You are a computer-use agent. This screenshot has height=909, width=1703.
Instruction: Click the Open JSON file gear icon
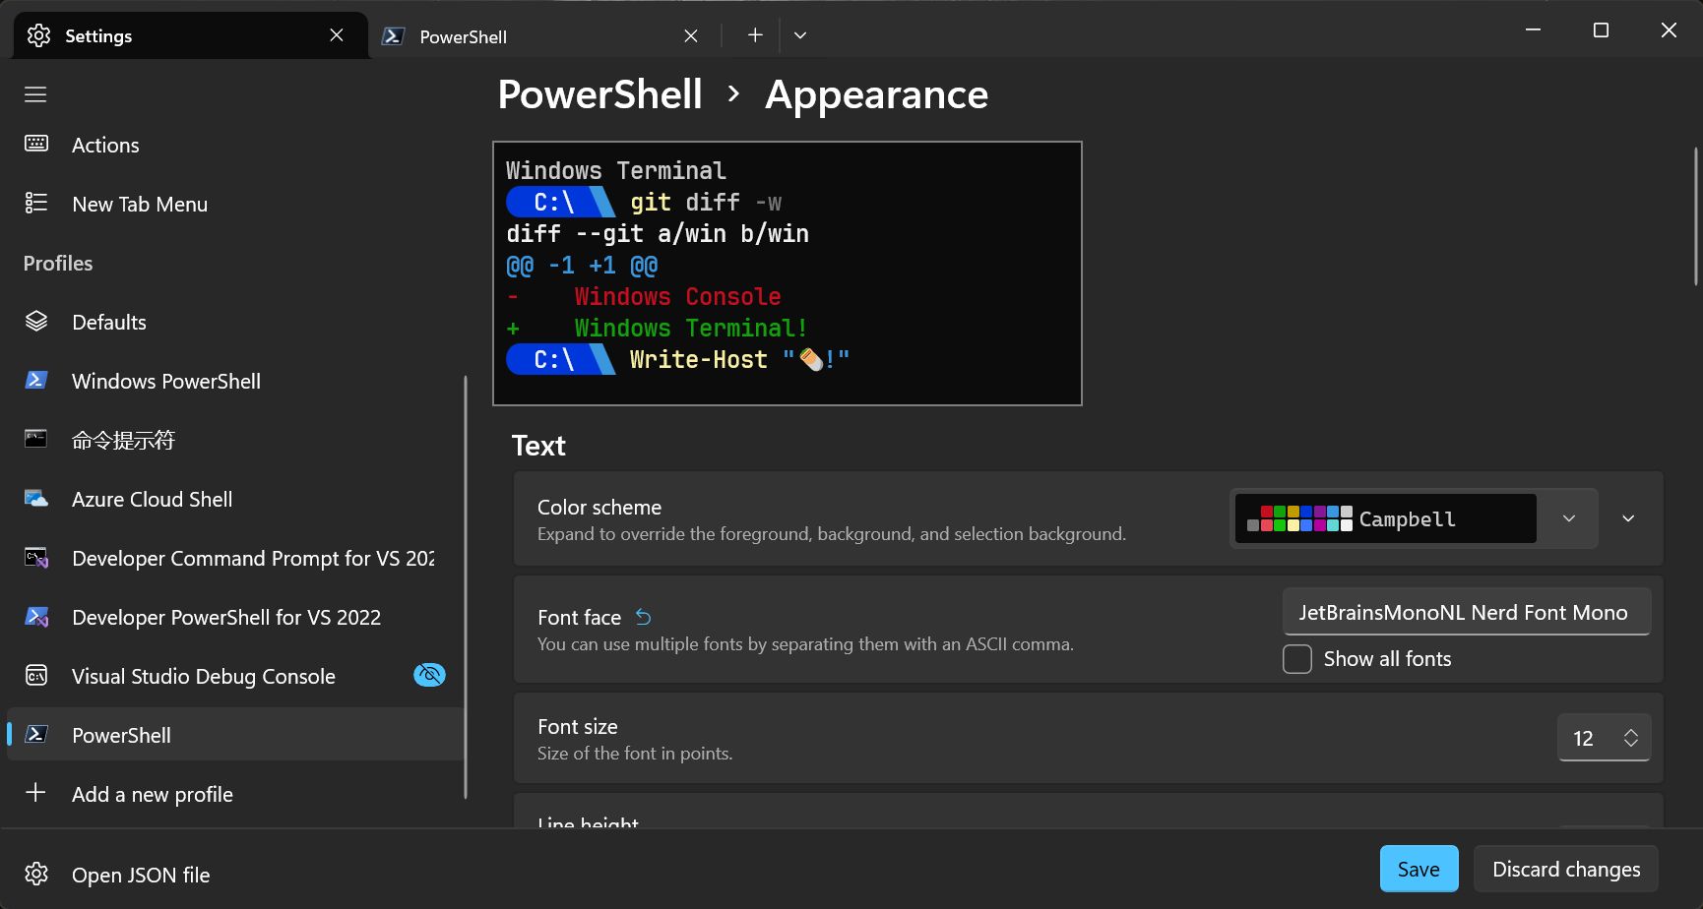[x=36, y=874]
